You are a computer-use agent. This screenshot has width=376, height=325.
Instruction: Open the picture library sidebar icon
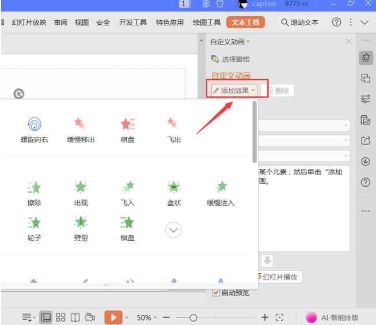[x=366, y=120]
